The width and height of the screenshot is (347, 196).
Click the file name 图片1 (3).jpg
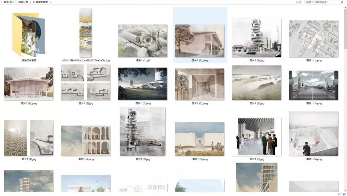pyautogui.click(x=257, y=103)
